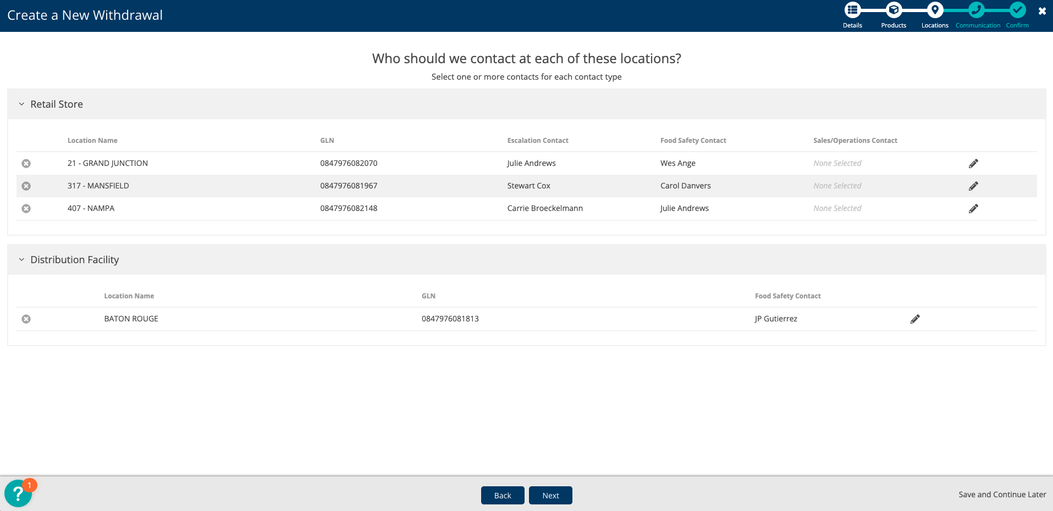Click the Next button
This screenshot has height=511, width=1053.
click(x=550, y=495)
